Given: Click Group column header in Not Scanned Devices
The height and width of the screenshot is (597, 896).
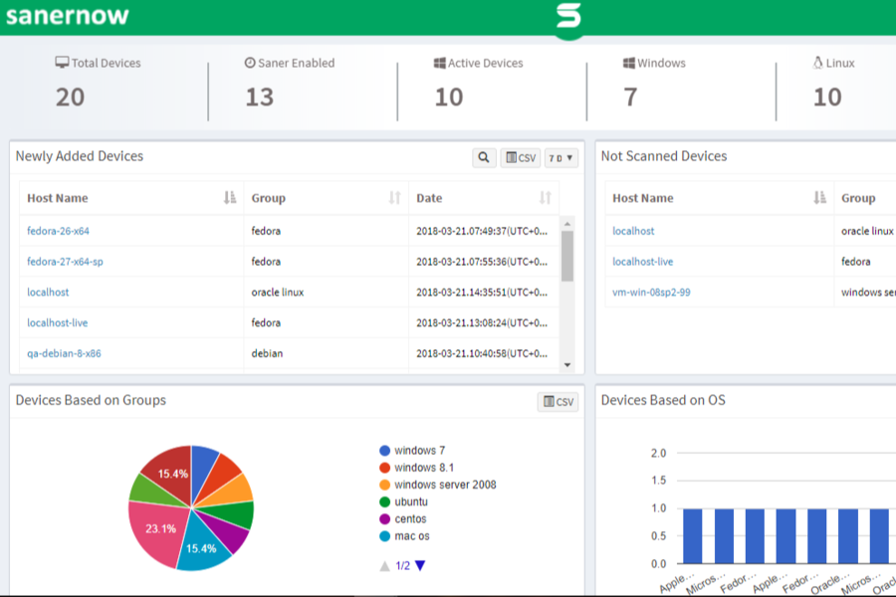Looking at the screenshot, I should point(858,198).
